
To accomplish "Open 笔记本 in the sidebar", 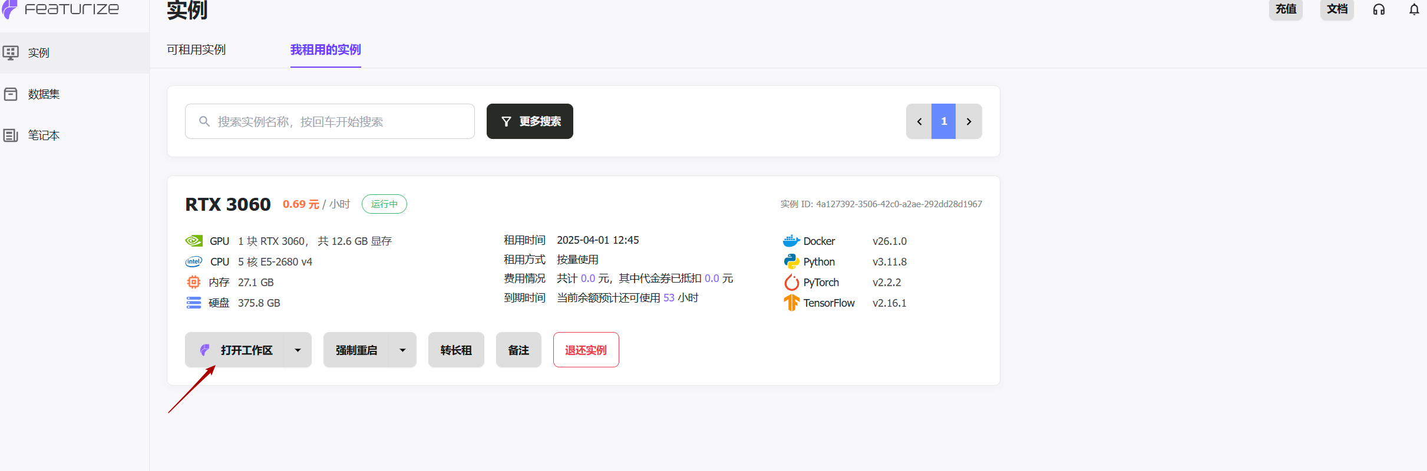I will click(44, 135).
